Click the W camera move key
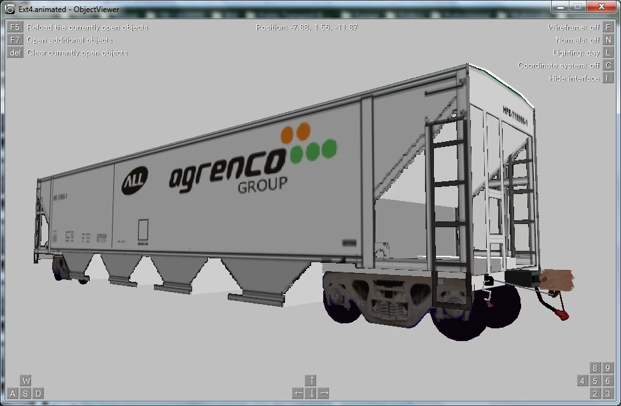The image size is (621, 406). click(x=25, y=381)
